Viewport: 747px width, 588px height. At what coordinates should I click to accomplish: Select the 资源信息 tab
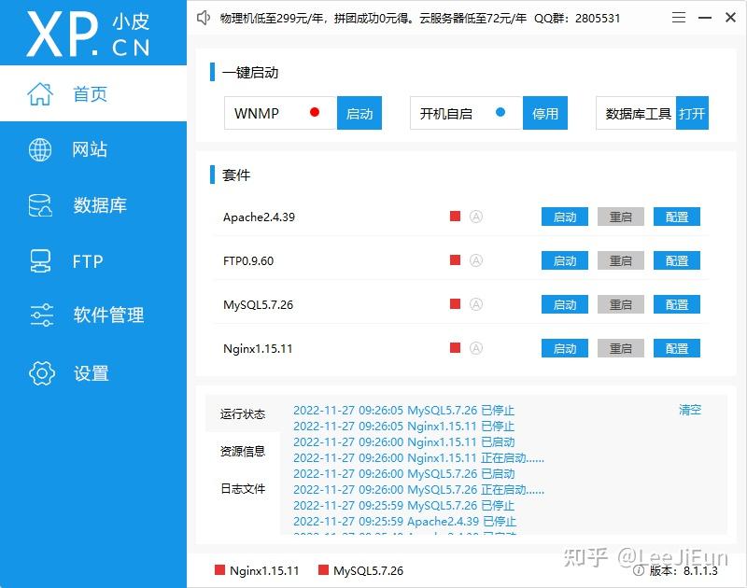[x=243, y=451]
